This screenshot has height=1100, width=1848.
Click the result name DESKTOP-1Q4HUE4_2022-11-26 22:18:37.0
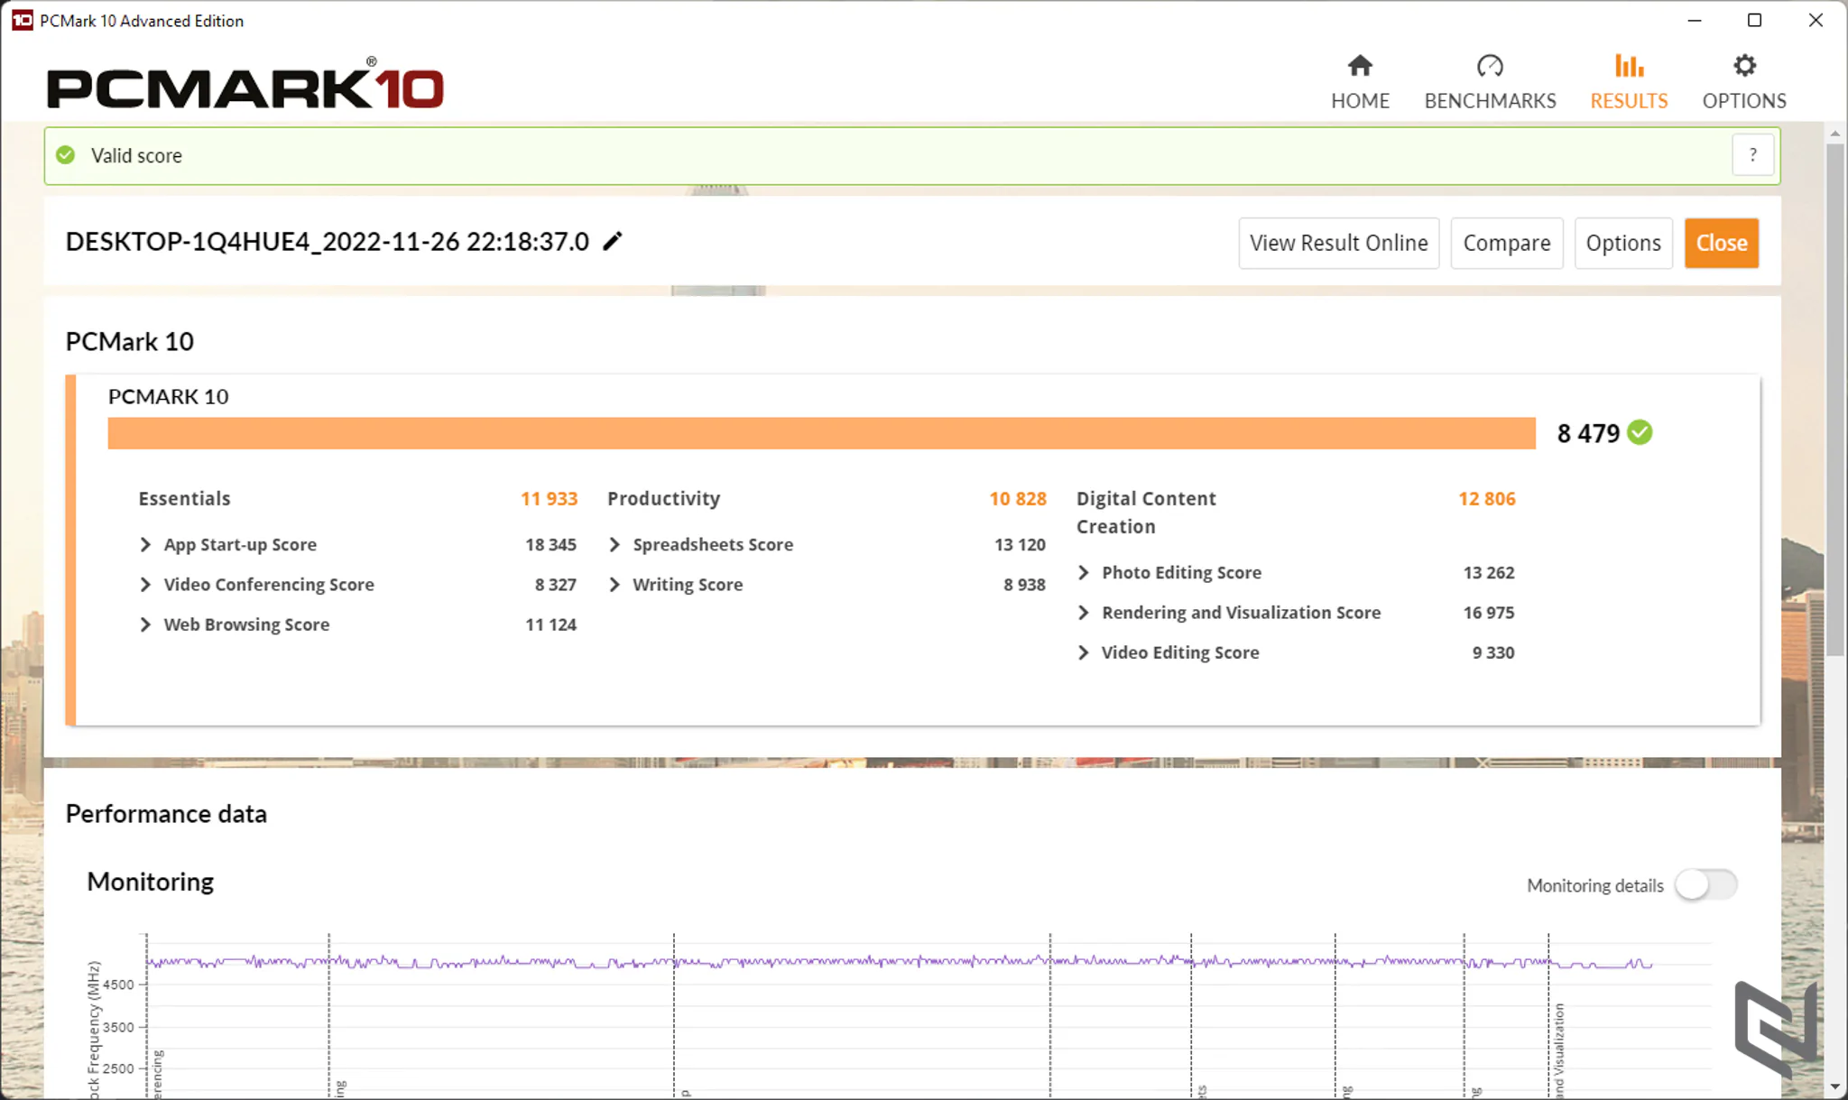(x=327, y=242)
